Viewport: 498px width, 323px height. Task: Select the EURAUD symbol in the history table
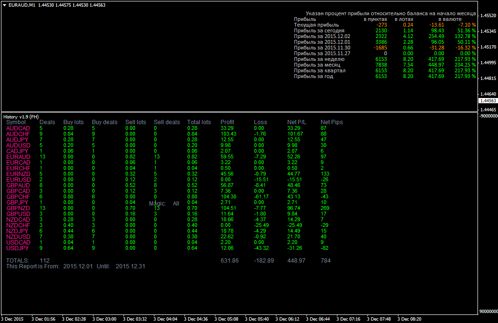coord(19,157)
